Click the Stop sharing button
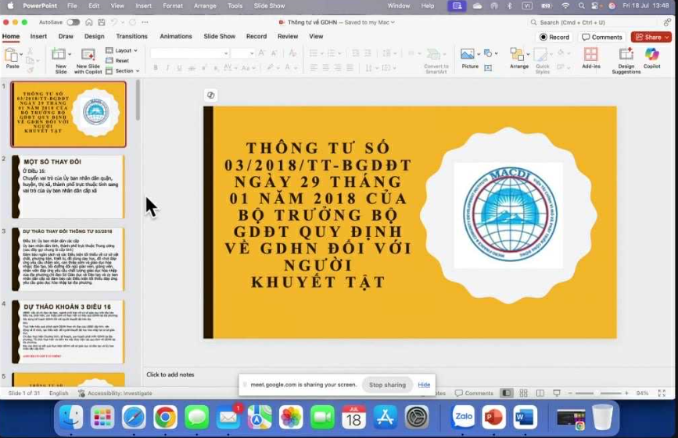This screenshot has width=678, height=438. 387,385
